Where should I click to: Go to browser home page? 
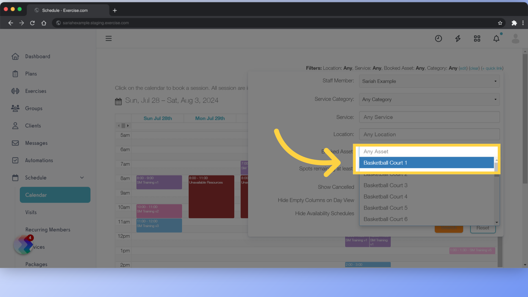point(44,23)
